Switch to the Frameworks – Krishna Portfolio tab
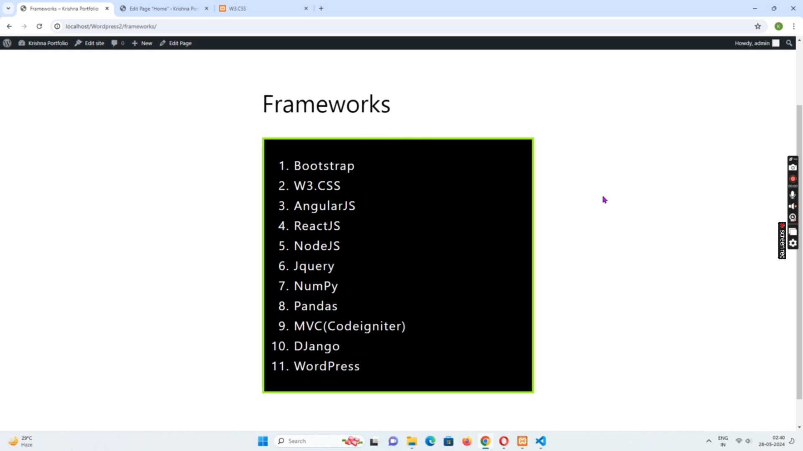Image resolution: width=803 pixels, height=451 pixels. (64, 8)
